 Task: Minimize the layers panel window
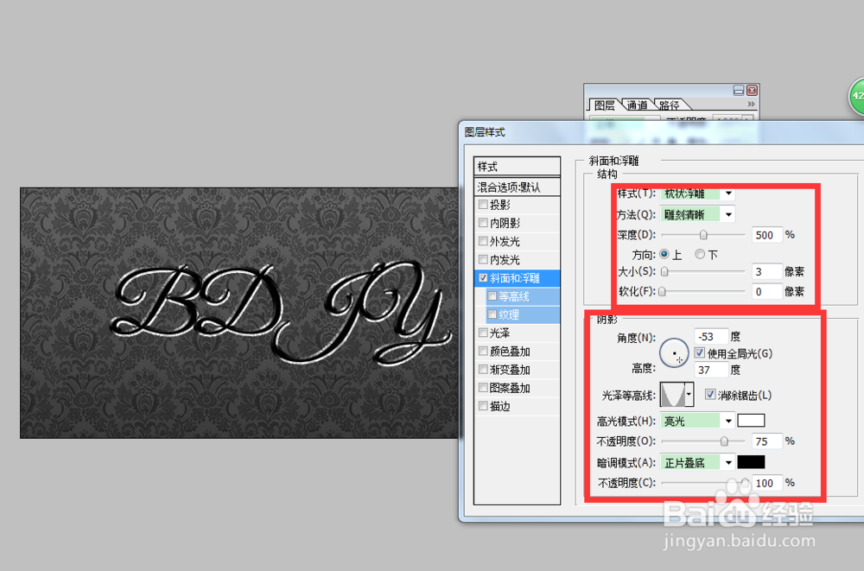[x=739, y=91]
